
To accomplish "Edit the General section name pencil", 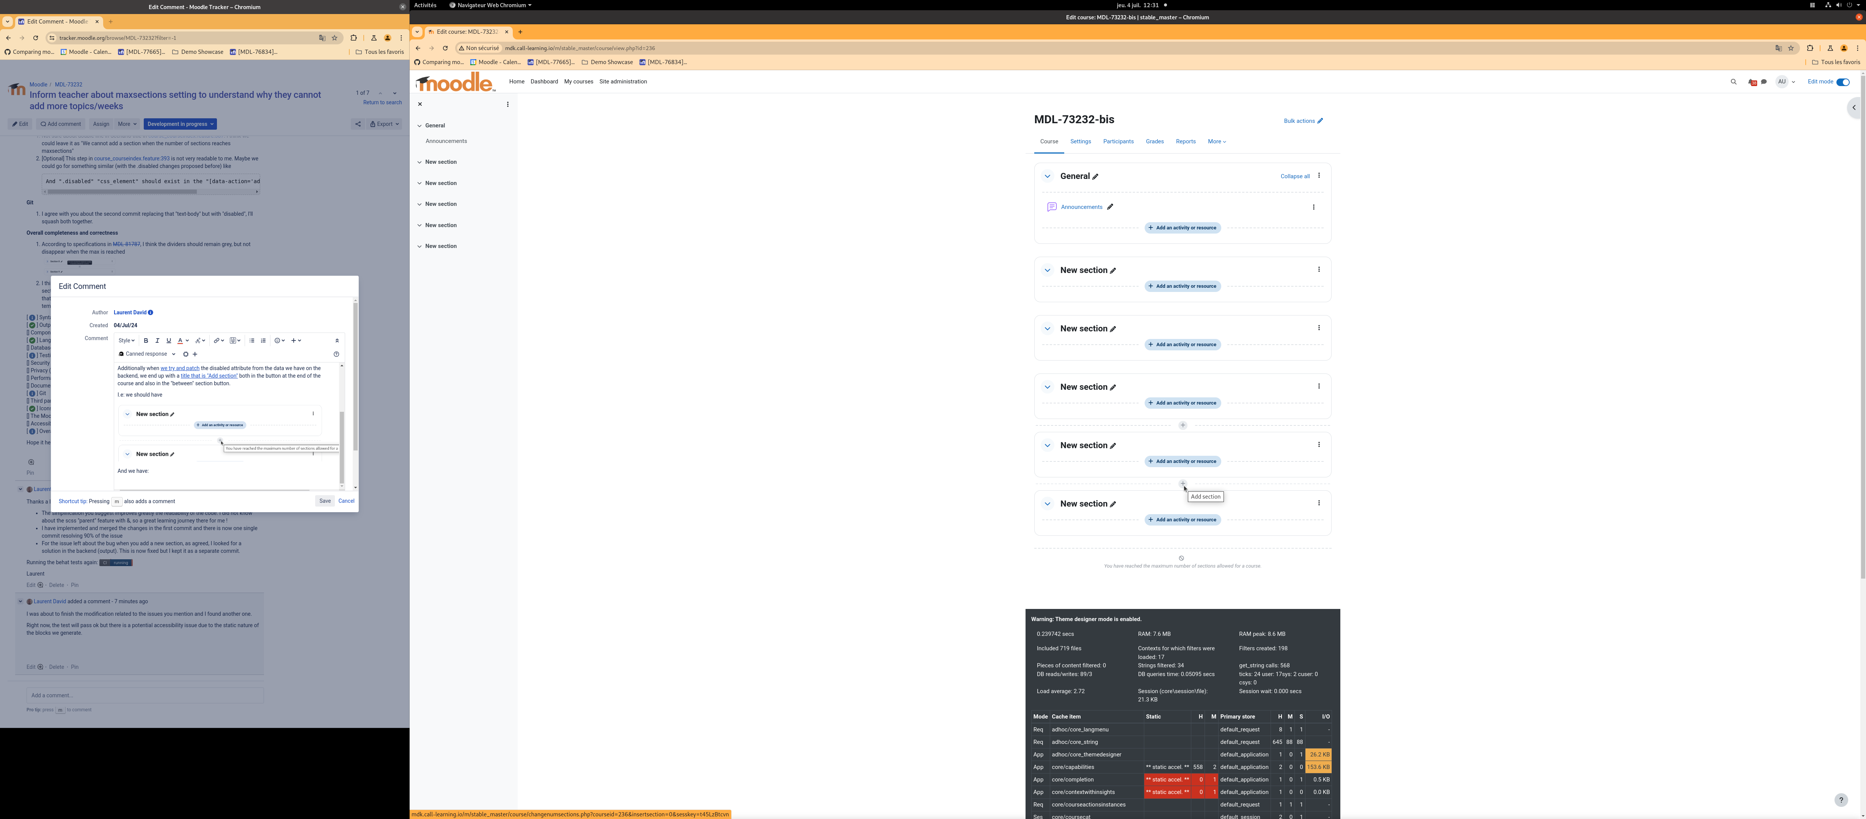I will [x=1095, y=177].
